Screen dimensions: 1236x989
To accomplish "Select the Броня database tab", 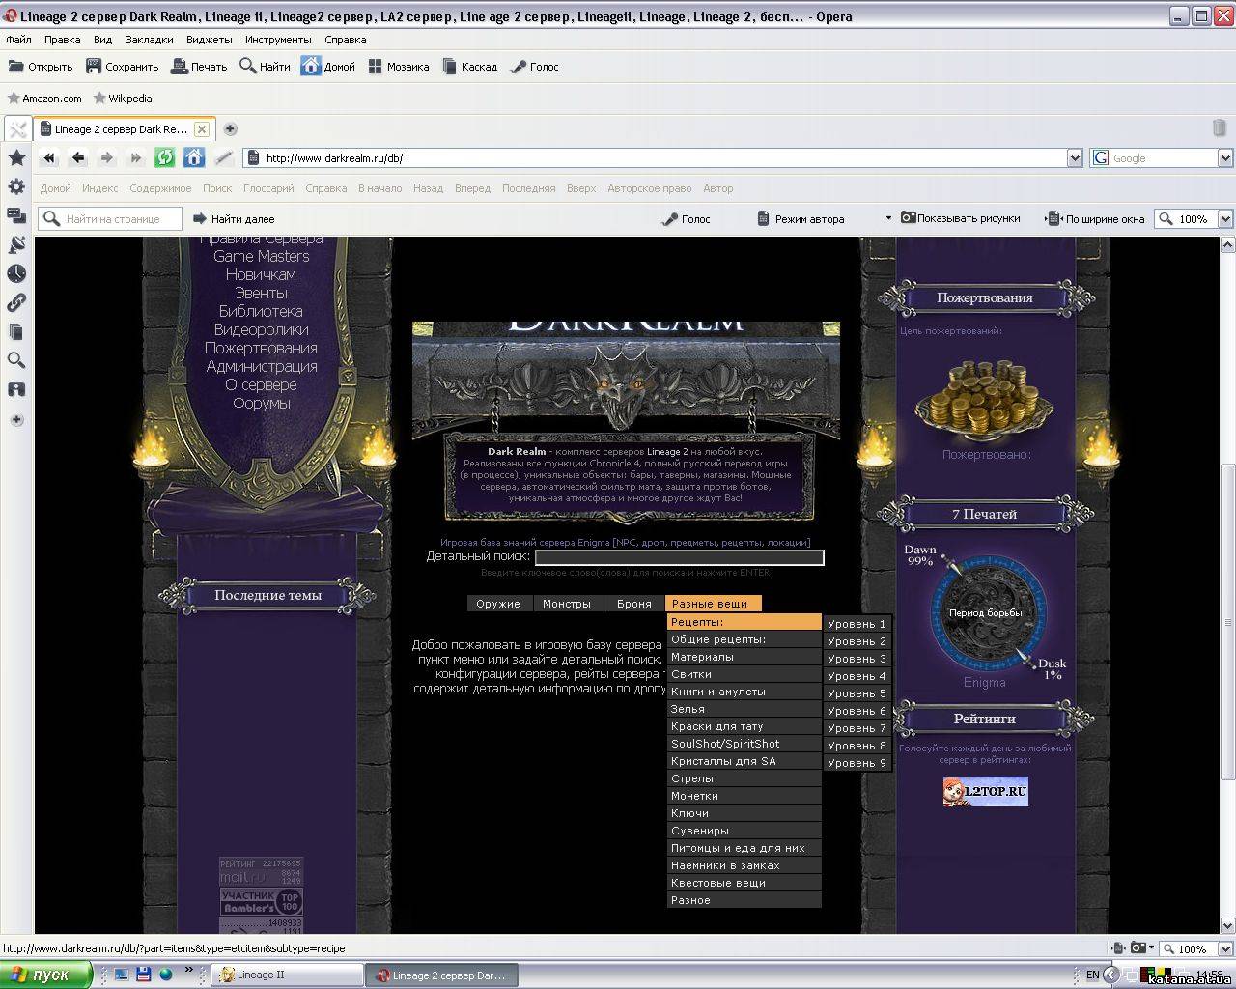I will click(634, 604).
